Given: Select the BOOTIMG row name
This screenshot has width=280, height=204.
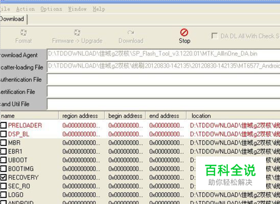Looking at the screenshot, I should 21,169.
